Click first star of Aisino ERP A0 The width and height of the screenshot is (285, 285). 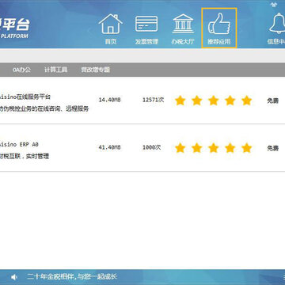(180, 148)
